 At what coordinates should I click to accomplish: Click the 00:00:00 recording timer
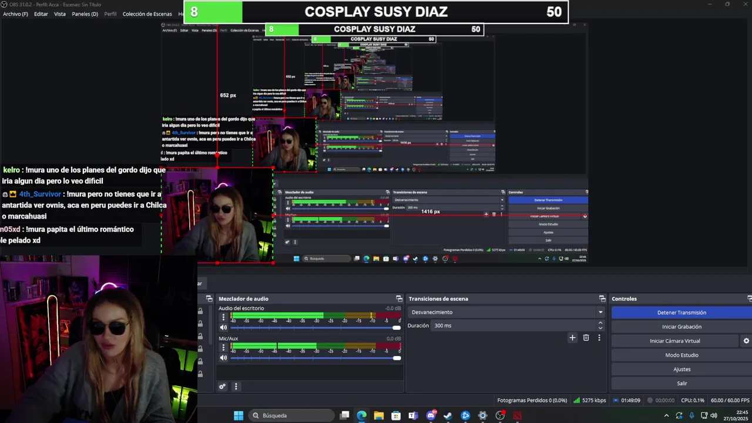(x=660, y=401)
